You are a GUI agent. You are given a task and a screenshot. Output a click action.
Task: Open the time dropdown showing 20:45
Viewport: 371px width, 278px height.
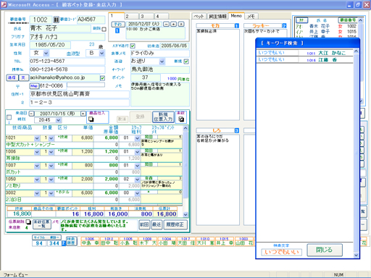pyautogui.click(x=58, y=120)
